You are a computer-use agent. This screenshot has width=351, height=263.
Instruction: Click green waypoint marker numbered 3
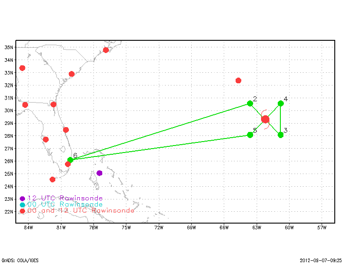click(x=280, y=135)
